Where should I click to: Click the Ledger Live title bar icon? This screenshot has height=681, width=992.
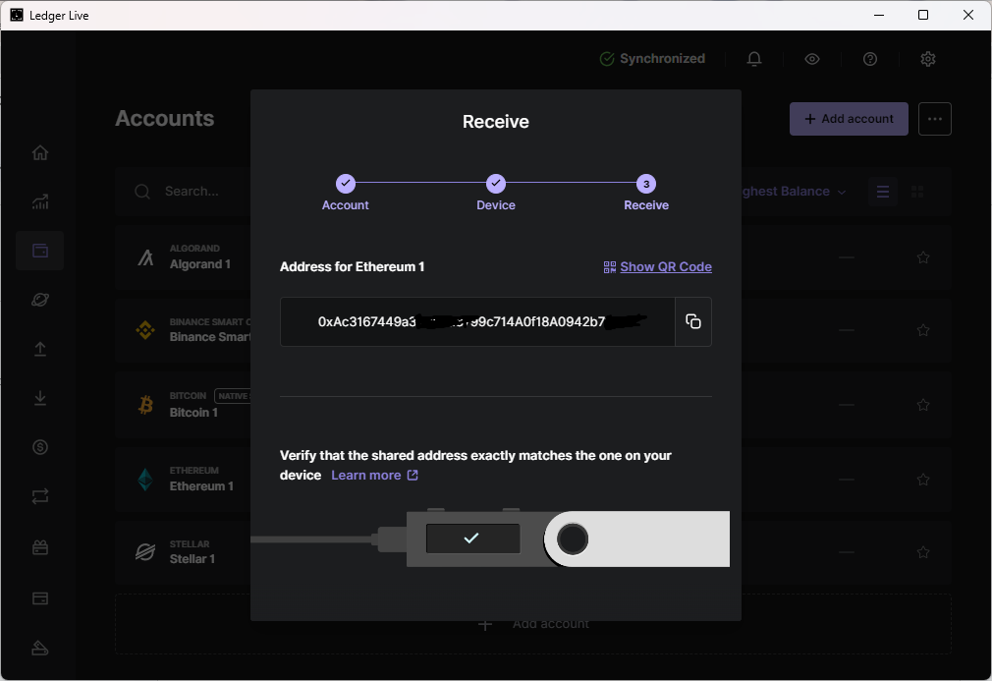pos(17,15)
